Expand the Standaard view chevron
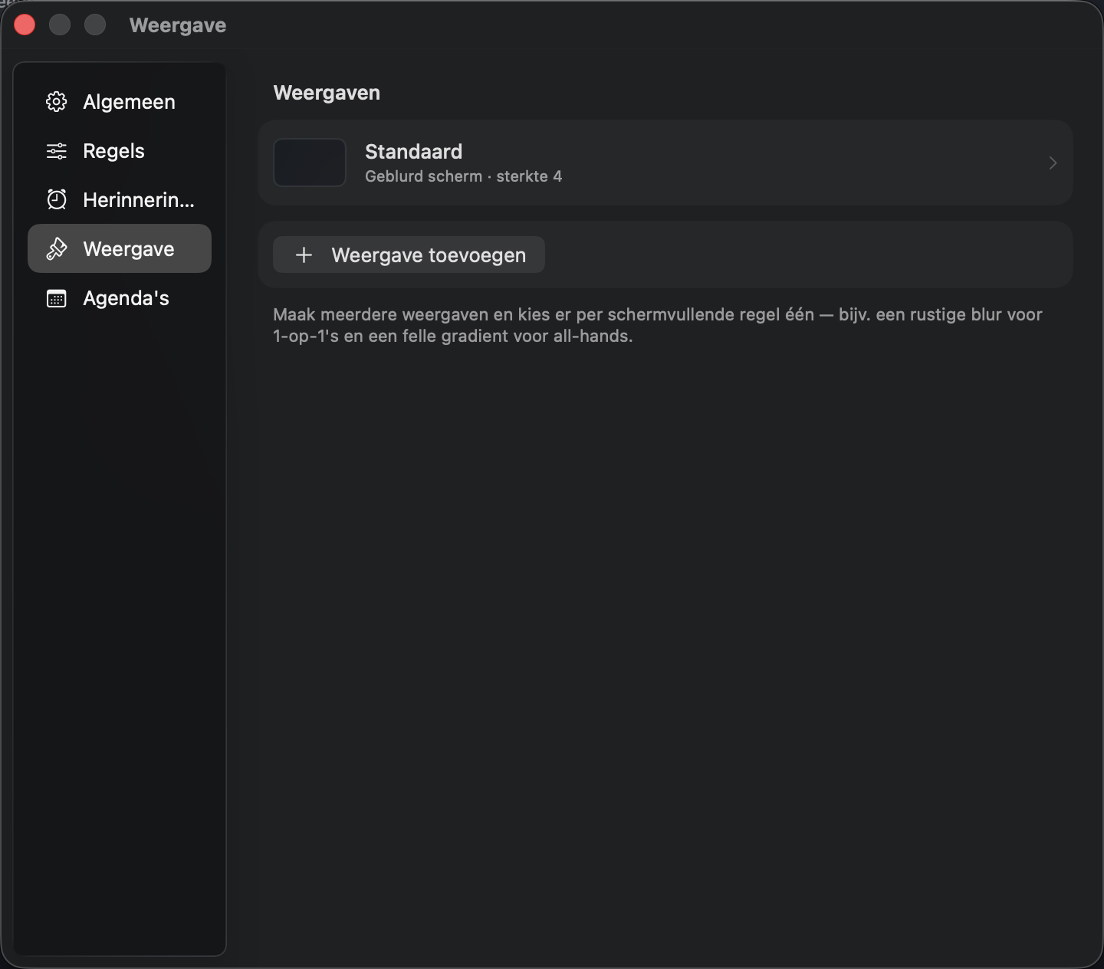The height and width of the screenshot is (969, 1104). pyautogui.click(x=1053, y=163)
